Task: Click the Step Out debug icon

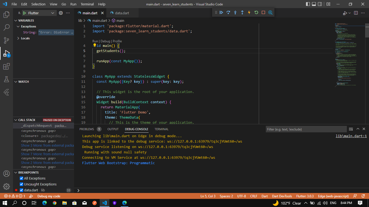Action: [x=242, y=13]
